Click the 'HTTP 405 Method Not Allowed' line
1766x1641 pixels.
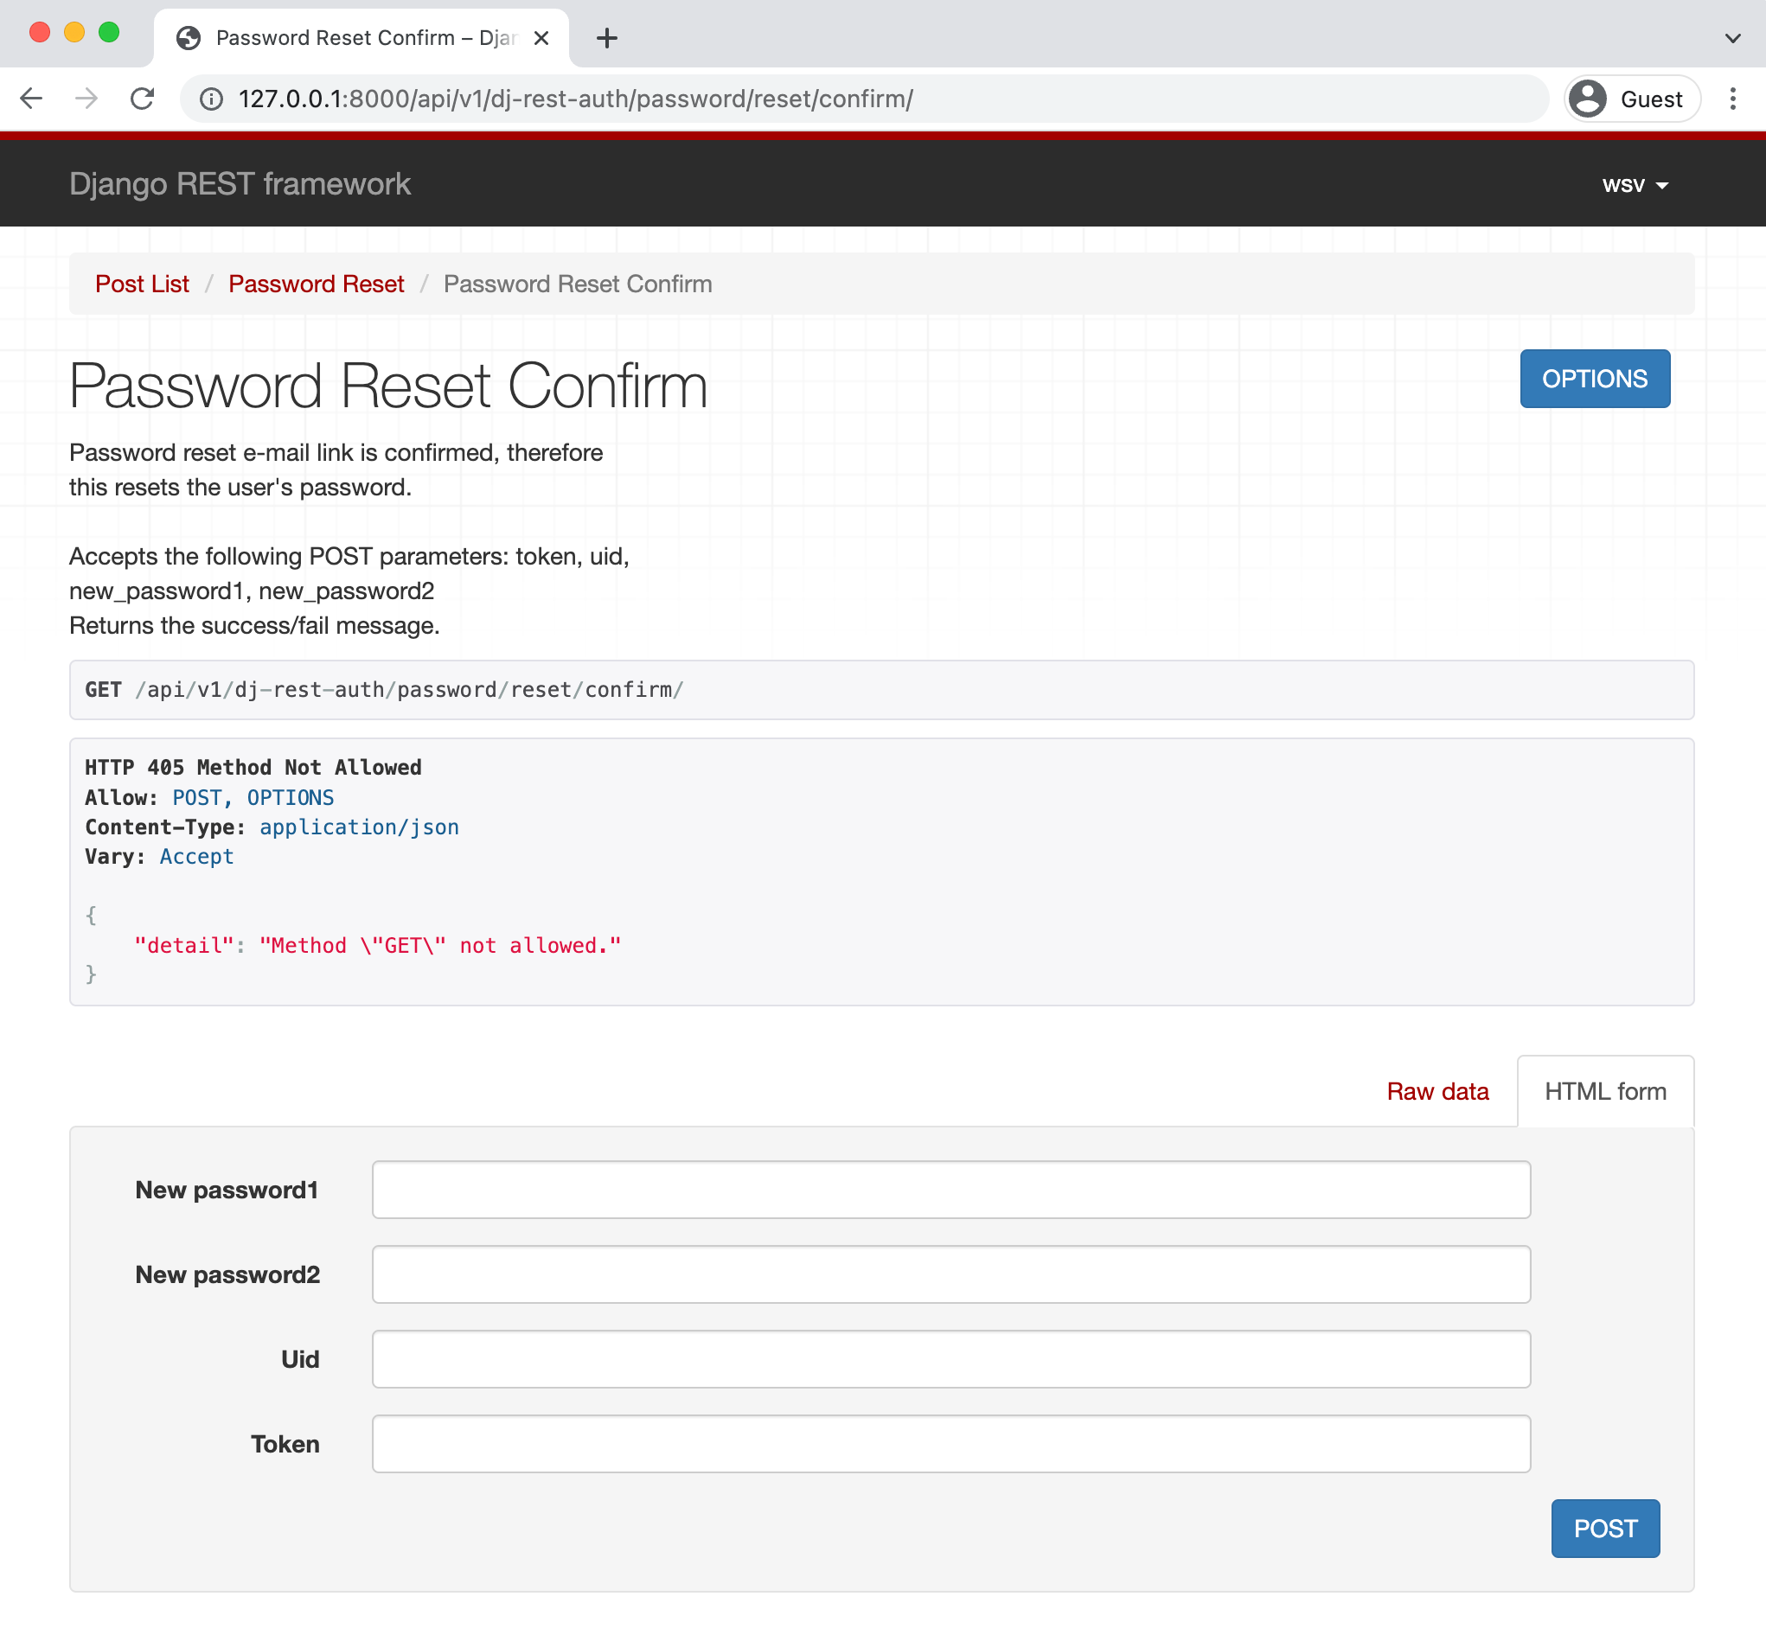(253, 767)
